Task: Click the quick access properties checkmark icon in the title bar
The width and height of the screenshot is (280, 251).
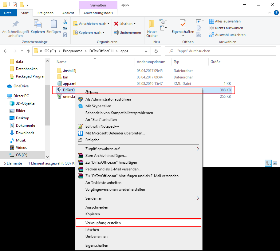Action: pos(15,5)
